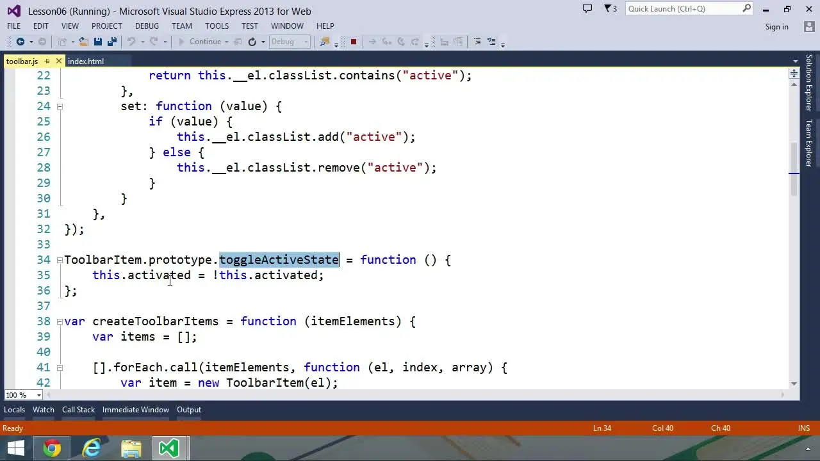The width and height of the screenshot is (820, 461).
Task: Open the HELP menu
Action: click(x=325, y=26)
